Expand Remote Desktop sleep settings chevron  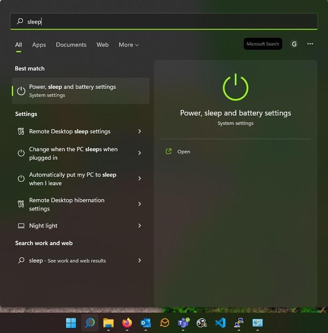click(x=140, y=132)
